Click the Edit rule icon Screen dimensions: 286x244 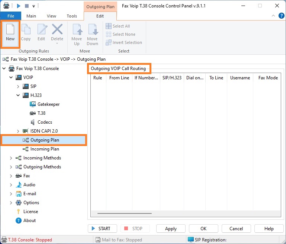click(x=42, y=29)
